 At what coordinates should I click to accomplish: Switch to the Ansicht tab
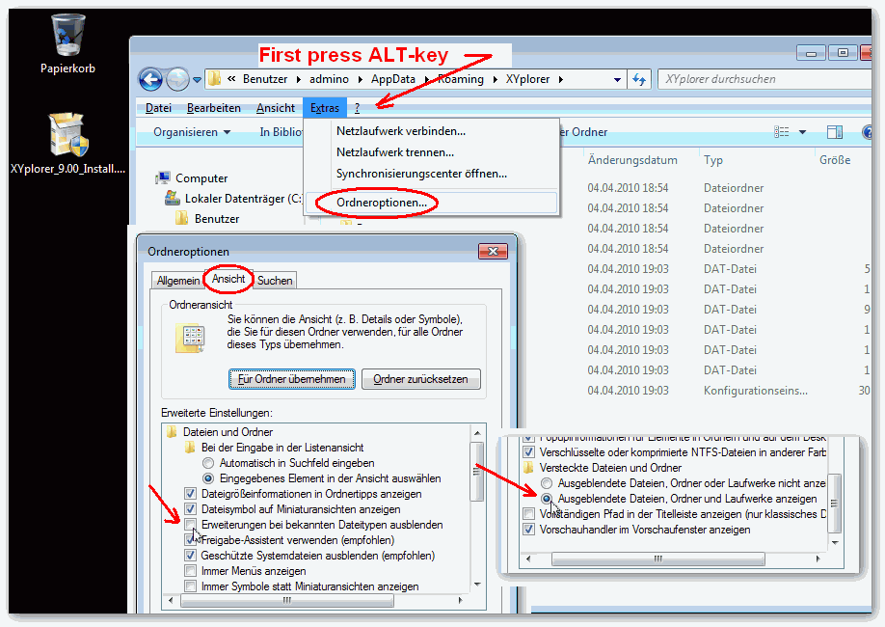click(x=228, y=280)
